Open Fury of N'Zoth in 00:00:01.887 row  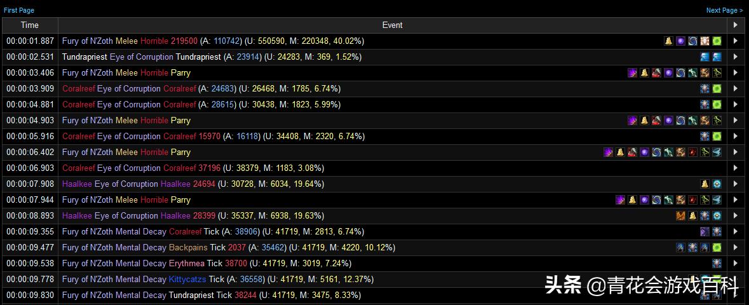click(88, 41)
